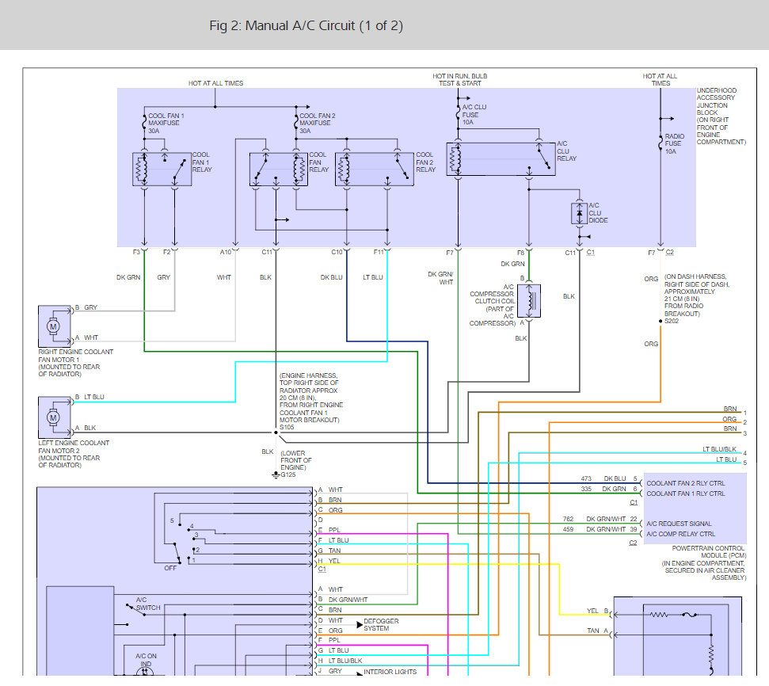
Task: Select the Cool Fan 1 relay box
Action: pyautogui.click(x=162, y=169)
